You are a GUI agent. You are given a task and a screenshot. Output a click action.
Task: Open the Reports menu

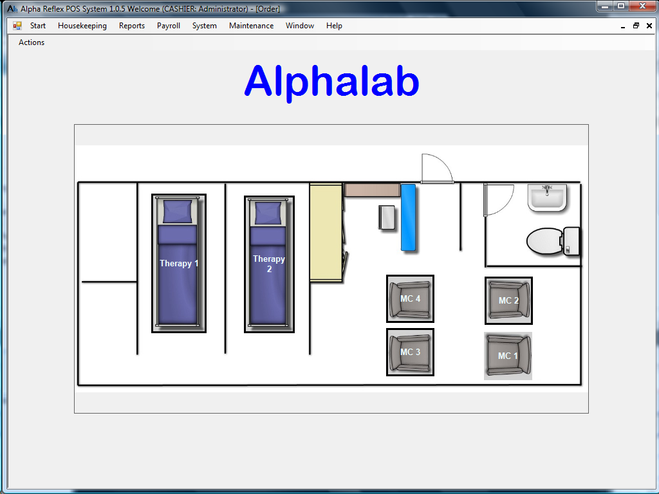(132, 26)
